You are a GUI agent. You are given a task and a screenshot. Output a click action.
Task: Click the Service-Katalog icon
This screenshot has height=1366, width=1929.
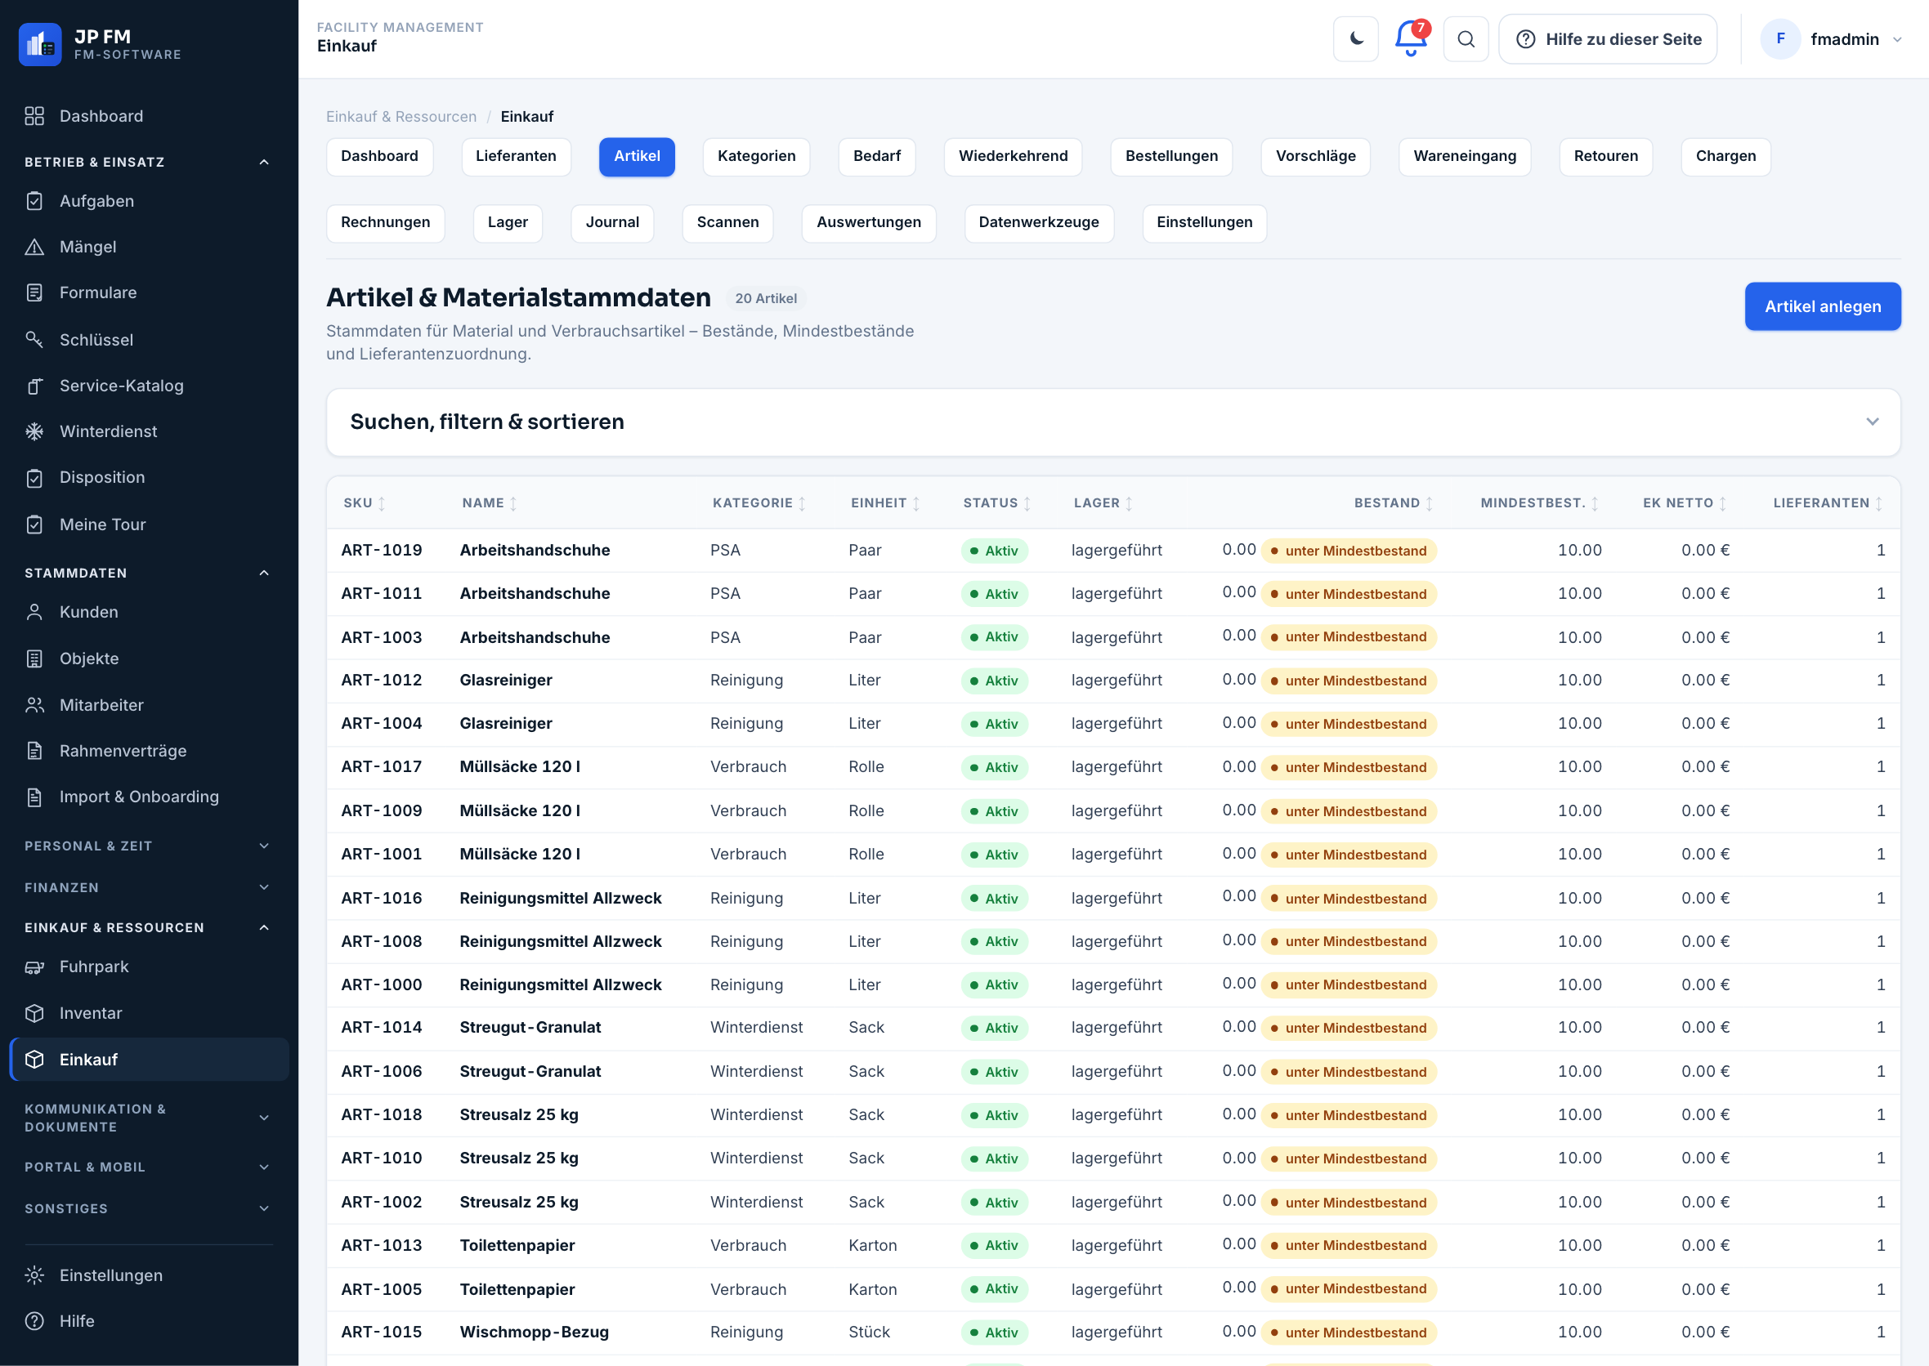pos(34,386)
